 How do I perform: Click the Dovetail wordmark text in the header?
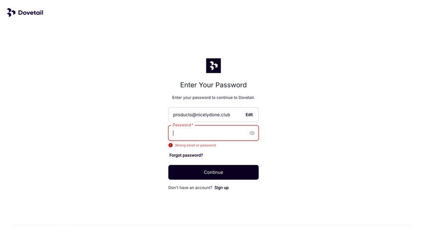pos(30,13)
